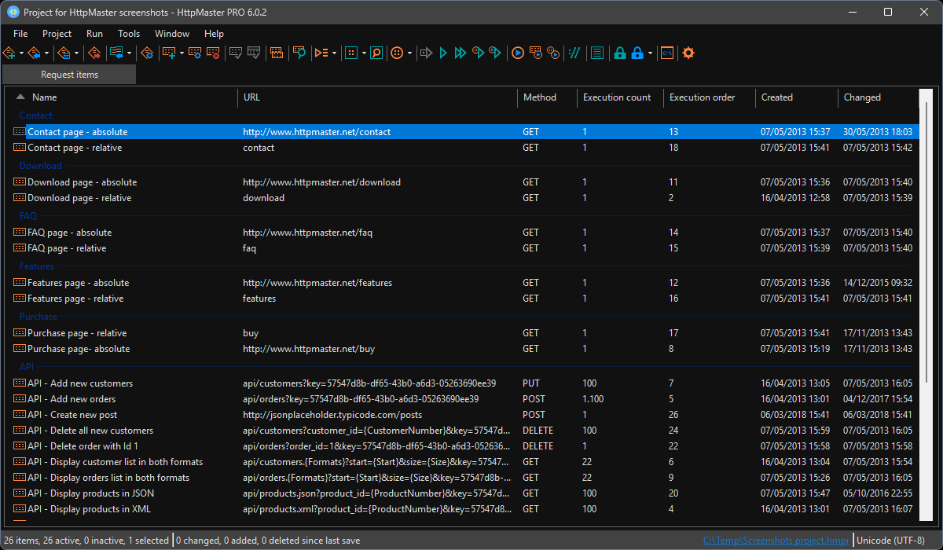Select 'API - Create new post' row
This screenshot has width=943, height=550.
coord(465,415)
